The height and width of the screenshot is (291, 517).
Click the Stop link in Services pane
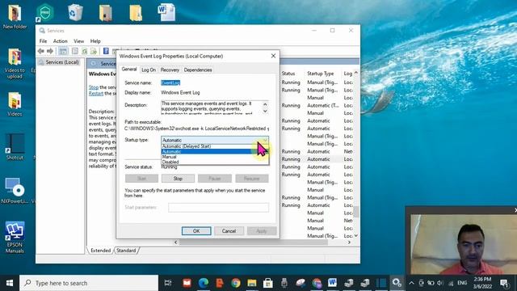(x=94, y=87)
